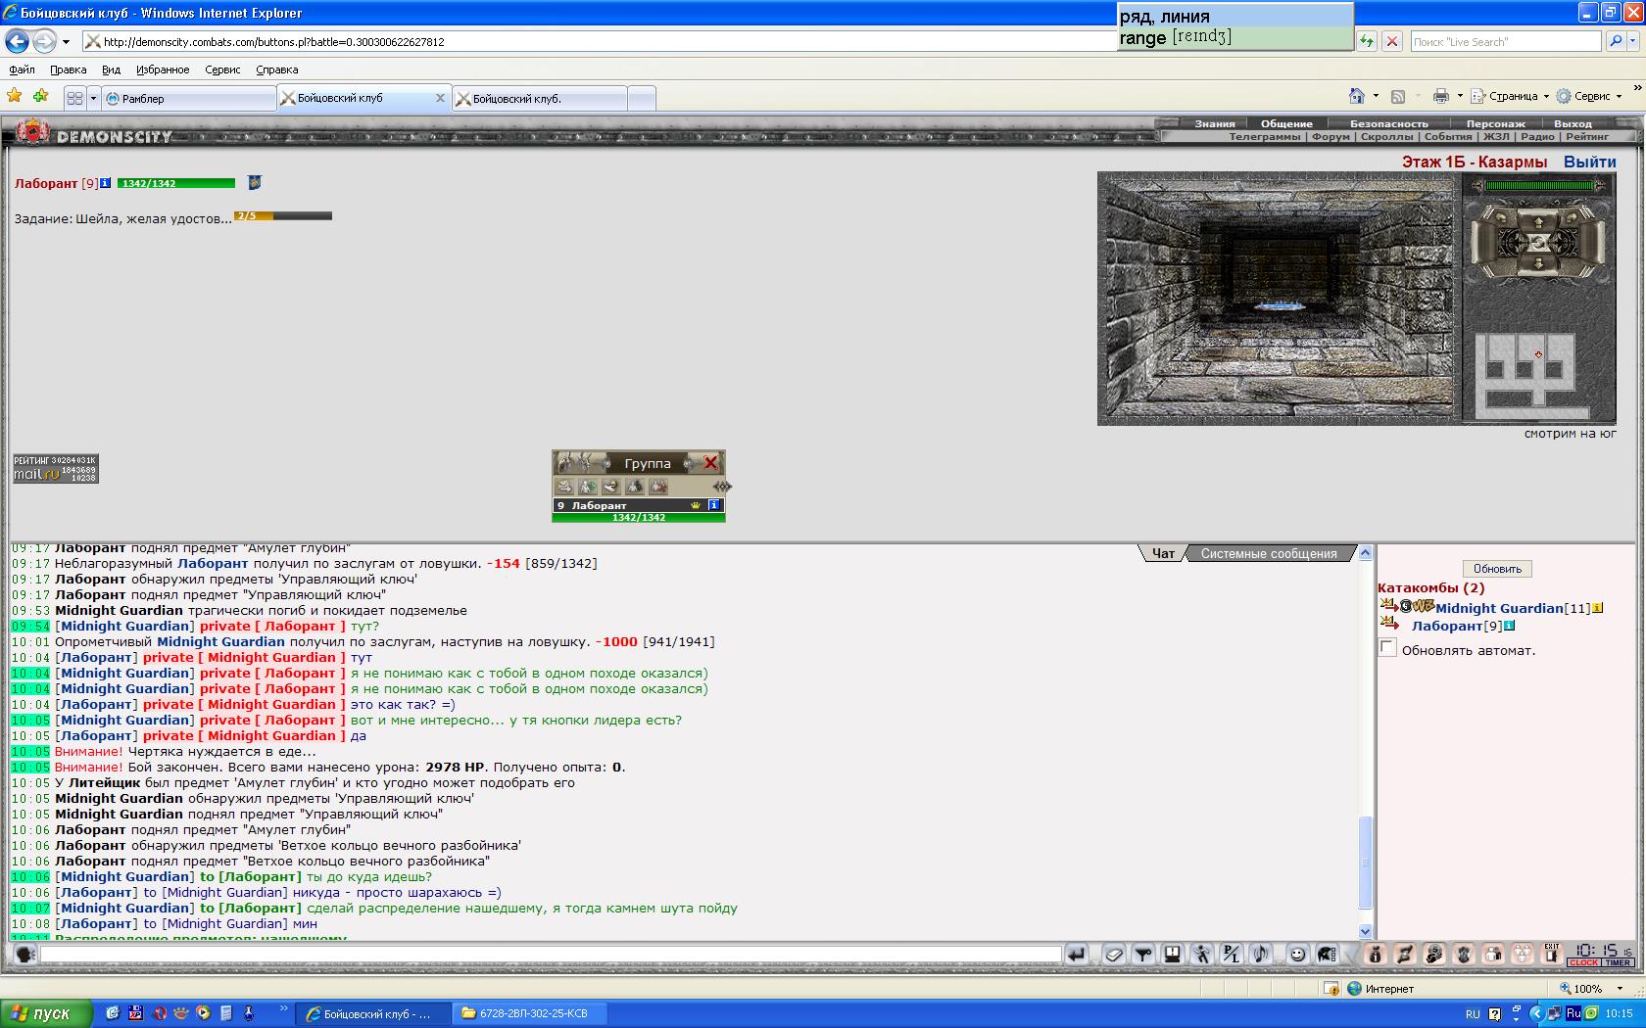
Task: Toggle system messages exclamation monitor icon
Action: coord(1172,954)
